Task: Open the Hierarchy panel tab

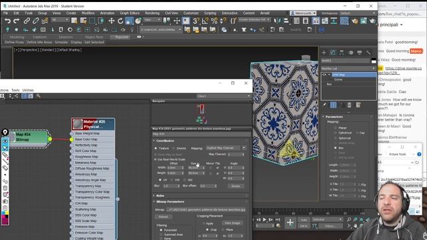Action: click(342, 53)
